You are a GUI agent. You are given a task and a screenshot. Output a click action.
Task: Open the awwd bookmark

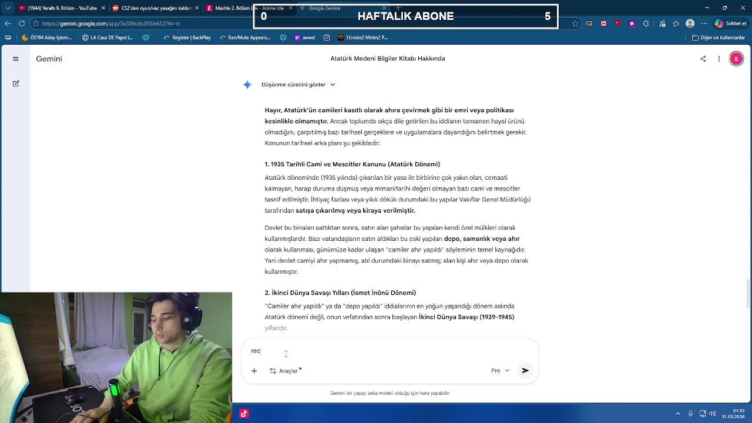305,38
